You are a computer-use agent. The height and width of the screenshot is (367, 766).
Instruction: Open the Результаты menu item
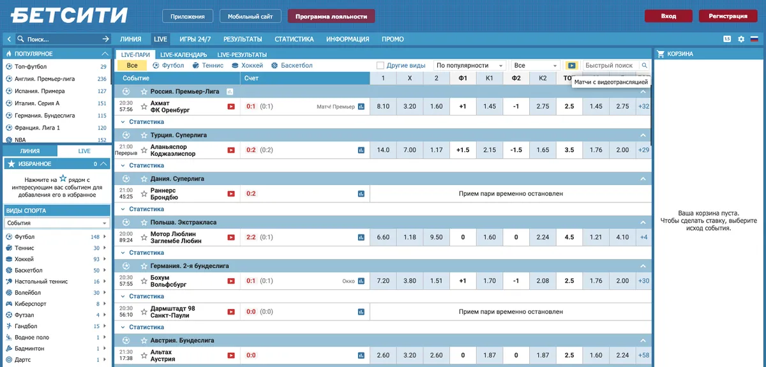[243, 39]
